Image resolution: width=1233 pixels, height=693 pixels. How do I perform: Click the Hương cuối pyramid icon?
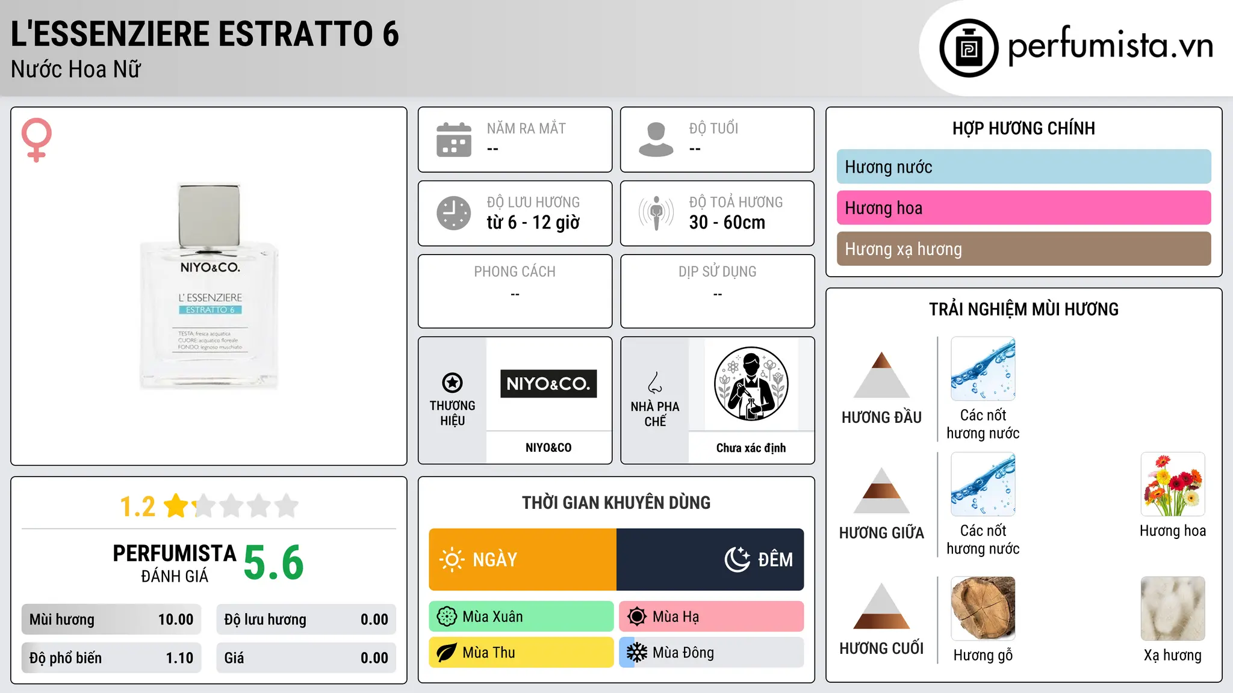coord(881,606)
